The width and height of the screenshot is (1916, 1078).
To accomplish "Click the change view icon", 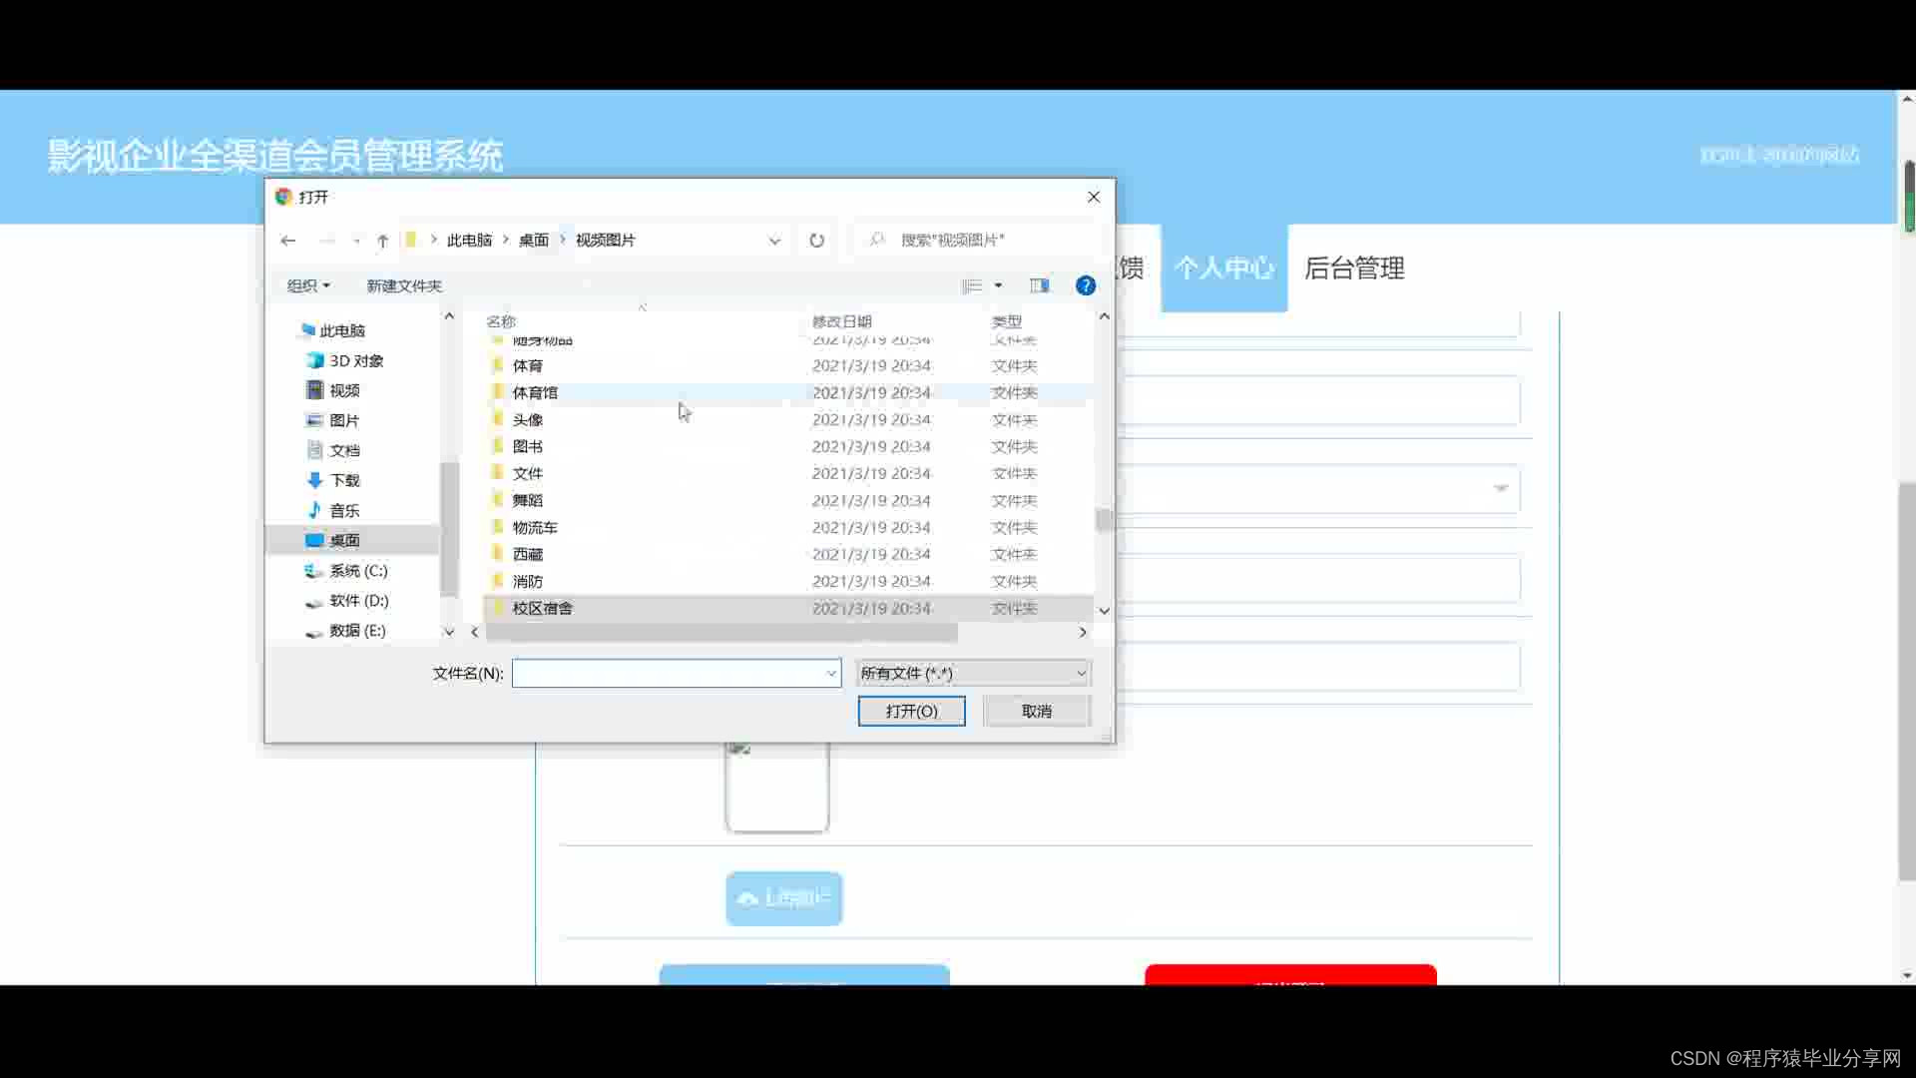I will (x=972, y=286).
